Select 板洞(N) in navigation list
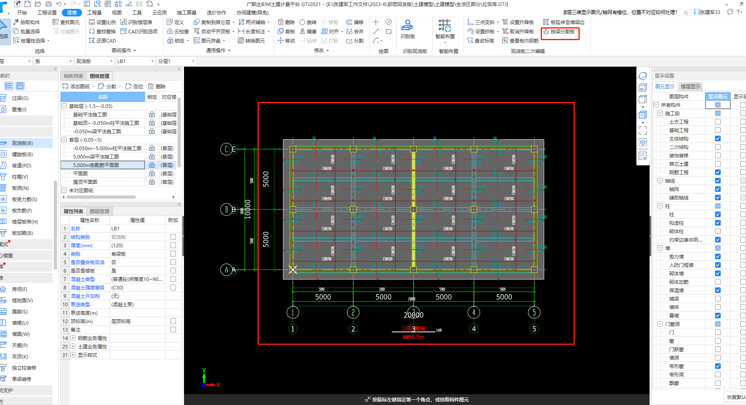The image size is (746, 405). click(20, 188)
